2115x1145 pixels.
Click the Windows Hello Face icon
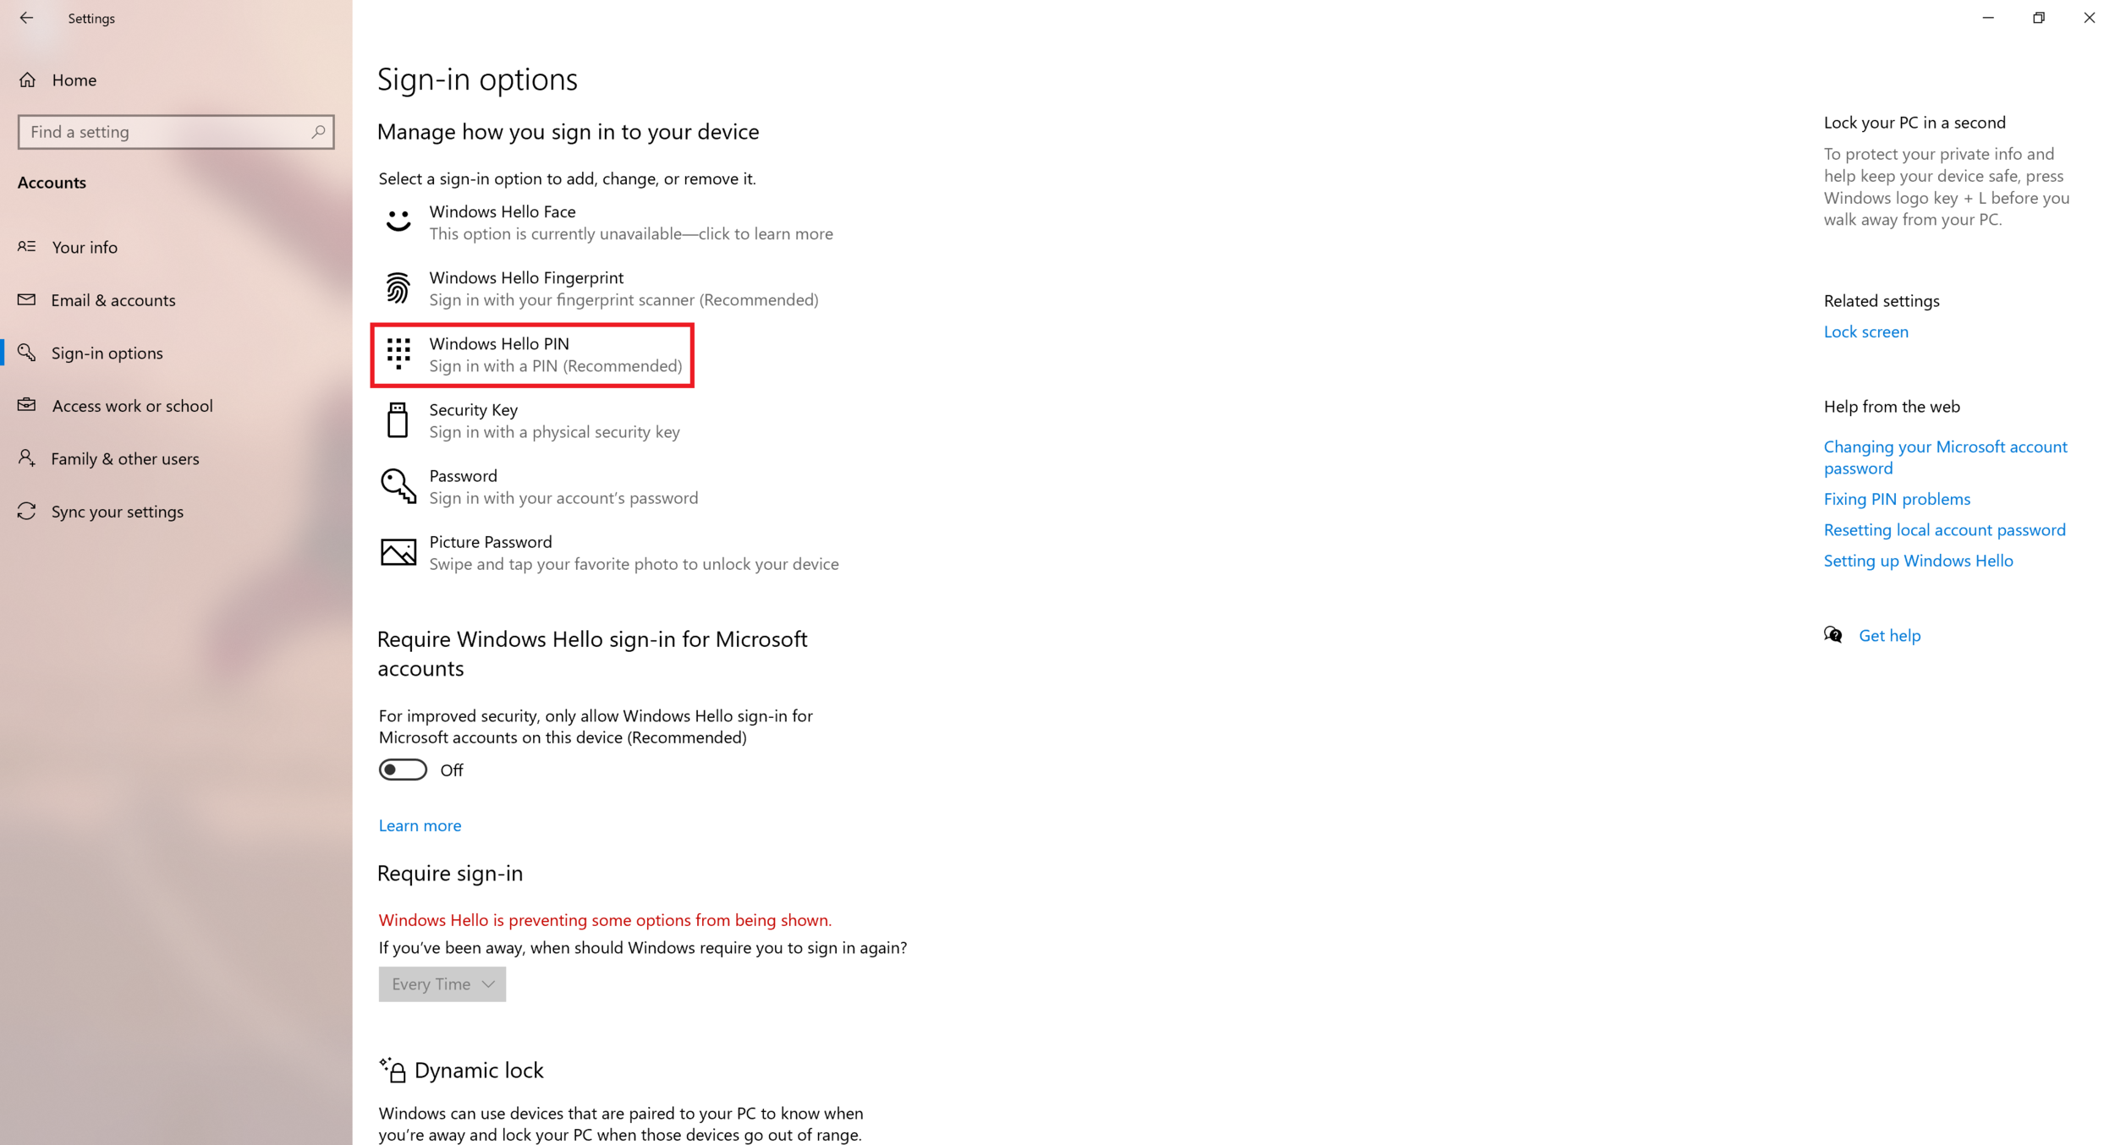coord(399,222)
